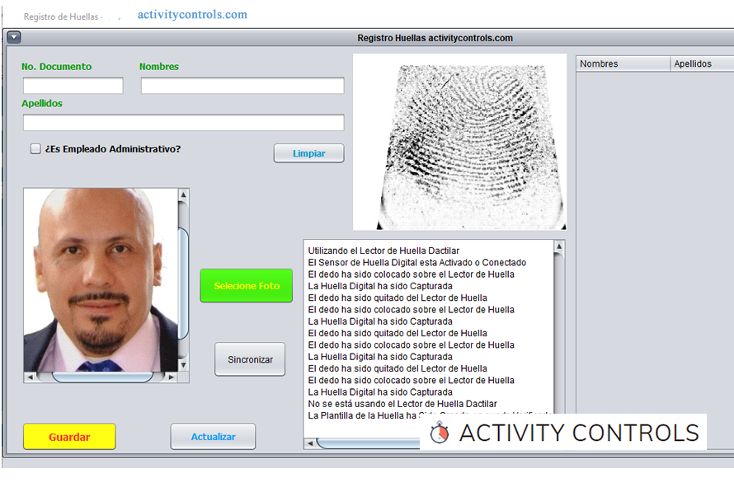734x492 pixels.
Task: Click the photo panel's scroll-down arrow
Action: [183, 365]
